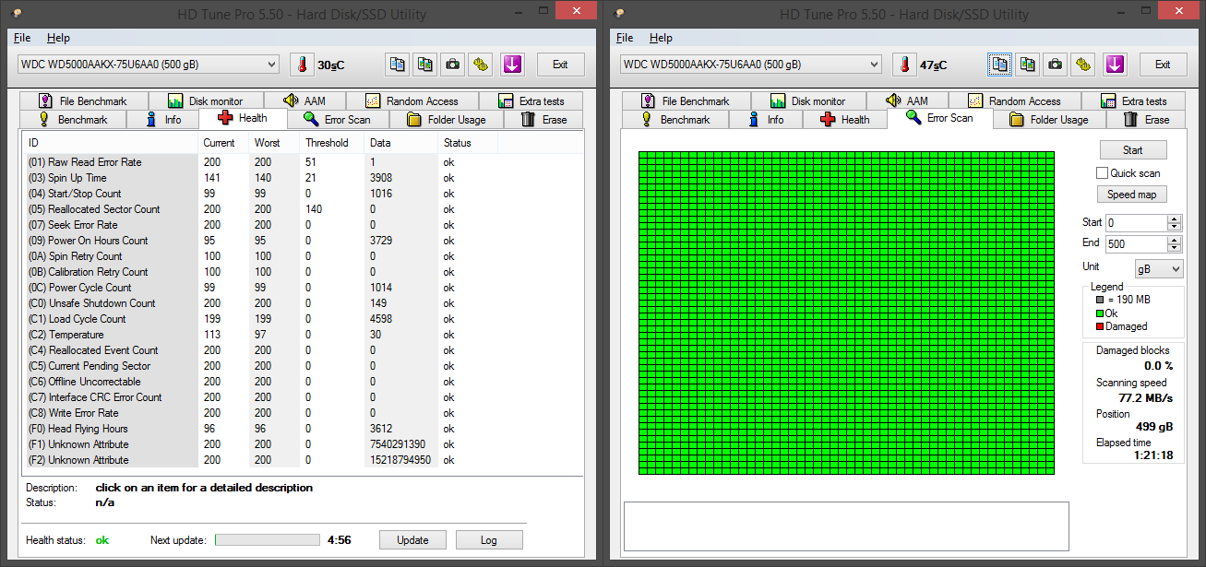The image size is (1206, 567).
Task: Click green Ok legend color swatch
Action: (1100, 313)
